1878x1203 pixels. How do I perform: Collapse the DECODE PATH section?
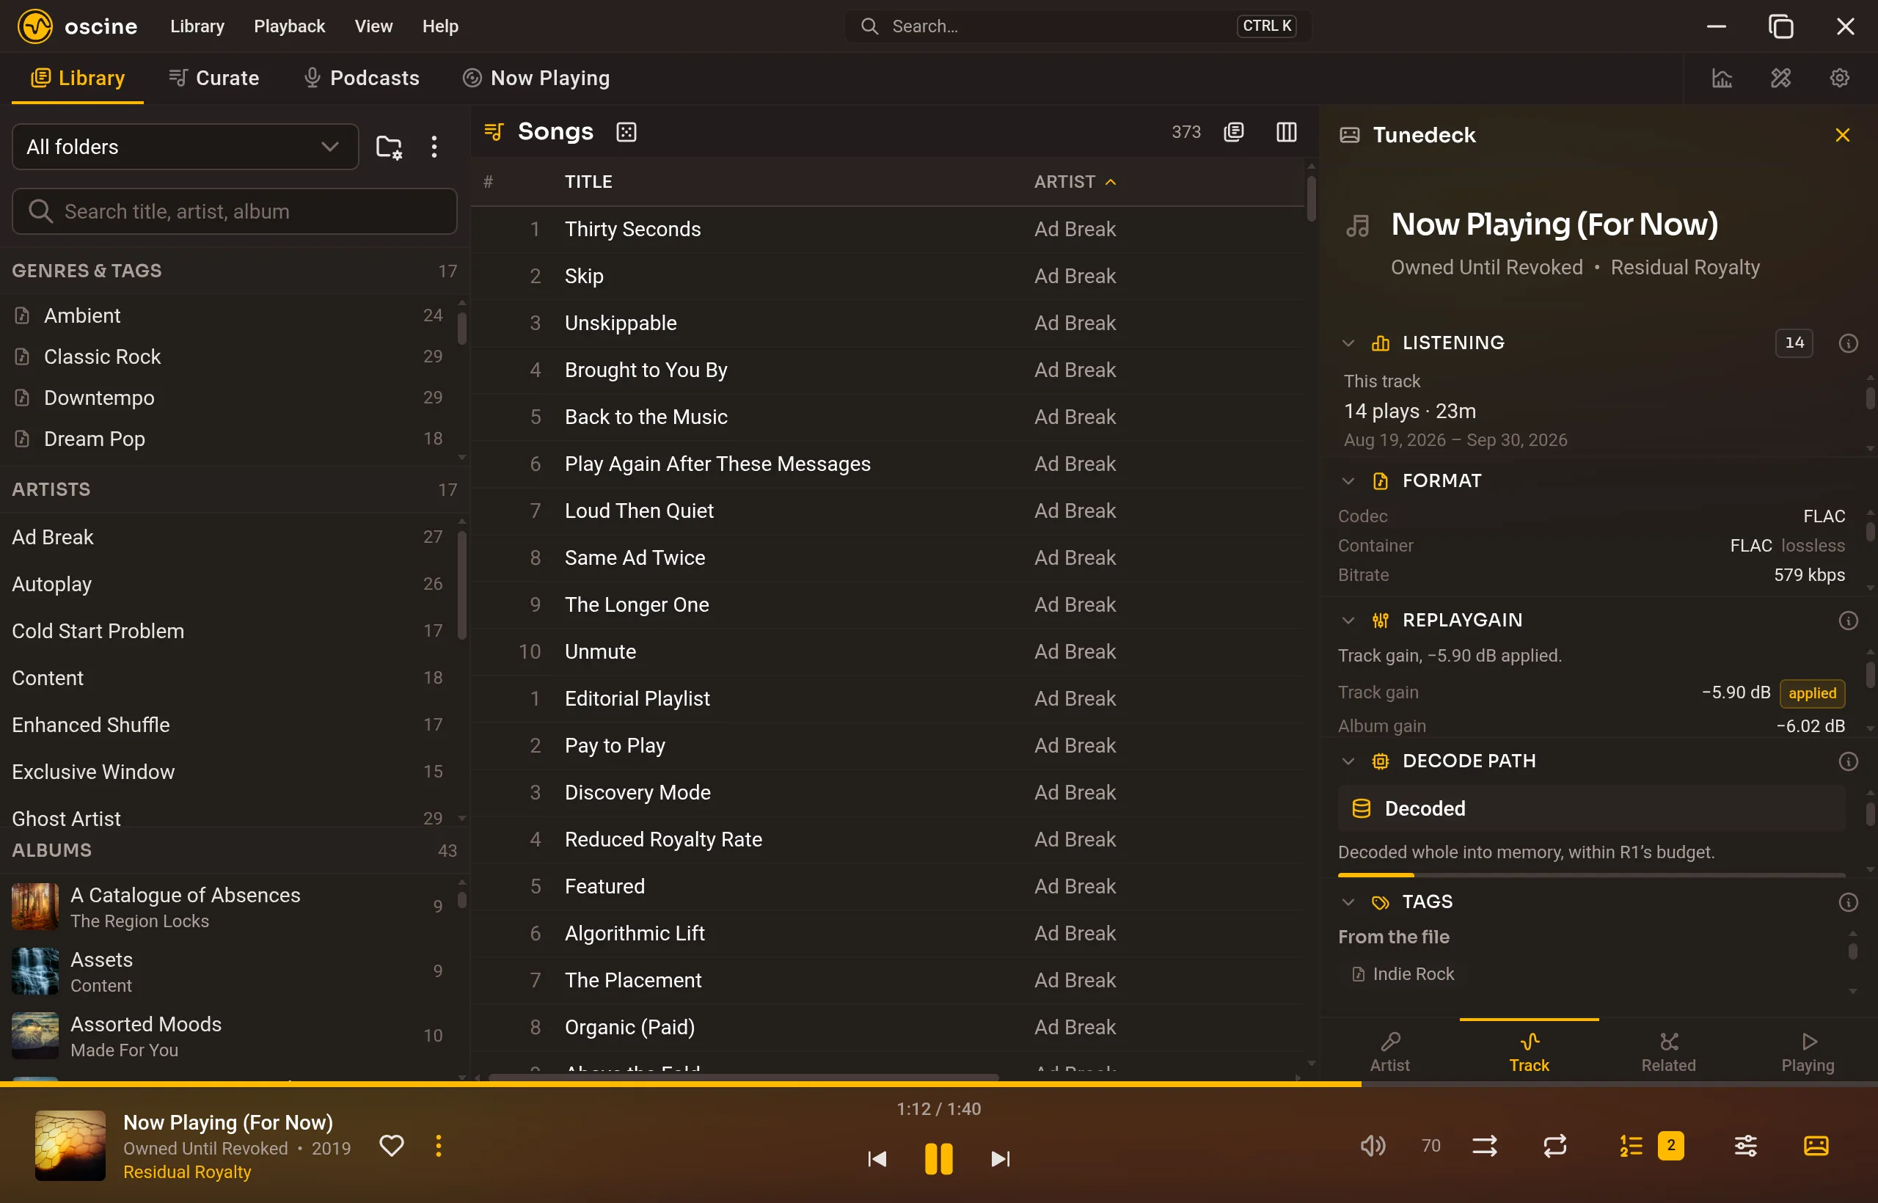(1348, 761)
